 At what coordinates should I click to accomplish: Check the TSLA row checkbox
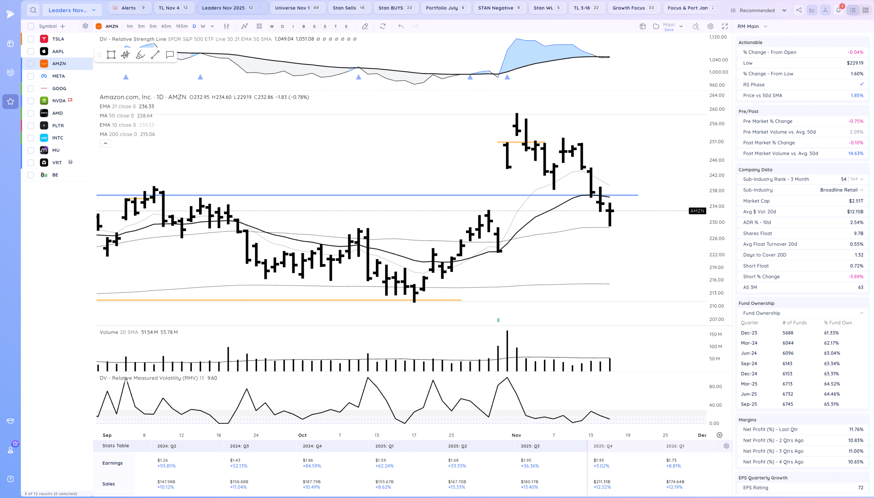(31, 39)
